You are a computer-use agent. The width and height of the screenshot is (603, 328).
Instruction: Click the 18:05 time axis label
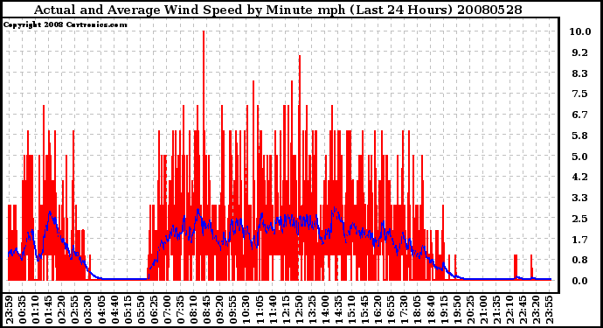pos(417,310)
